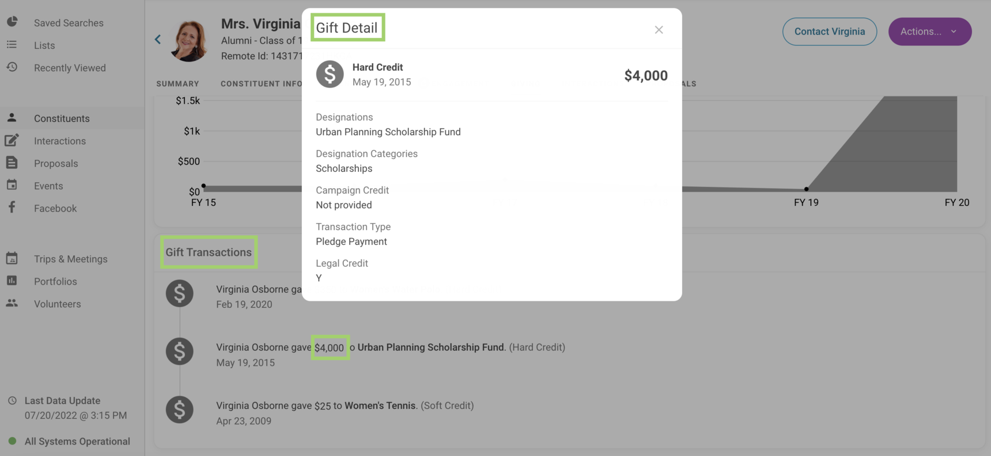Open the Saved Searches pie chart icon
The height and width of the screenshot is (456, 991).
12,22
